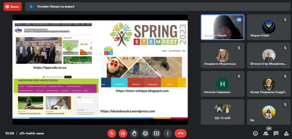
Task: Click the red Запис recording button
Action: (x=12, y=7)
